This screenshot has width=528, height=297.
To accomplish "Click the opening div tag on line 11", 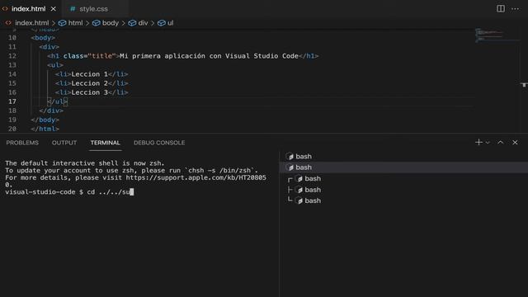I will point(49,47).
